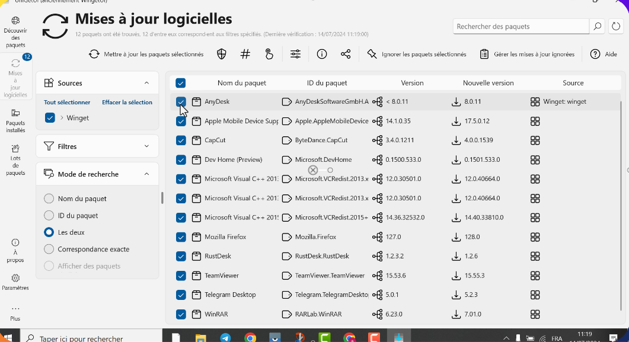Select the CapCut package name
This screenshot has width=629, height=342.
pos(215,140)
